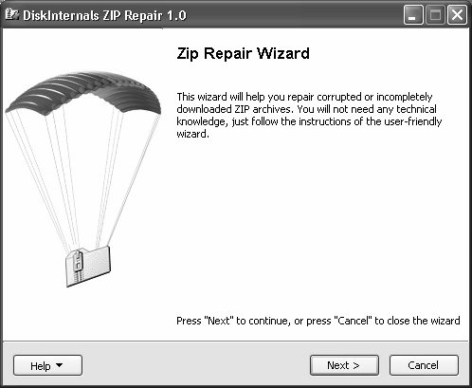Minimize the ZIP Repair window
Screen dimensions: 472x388
(413, 14)
